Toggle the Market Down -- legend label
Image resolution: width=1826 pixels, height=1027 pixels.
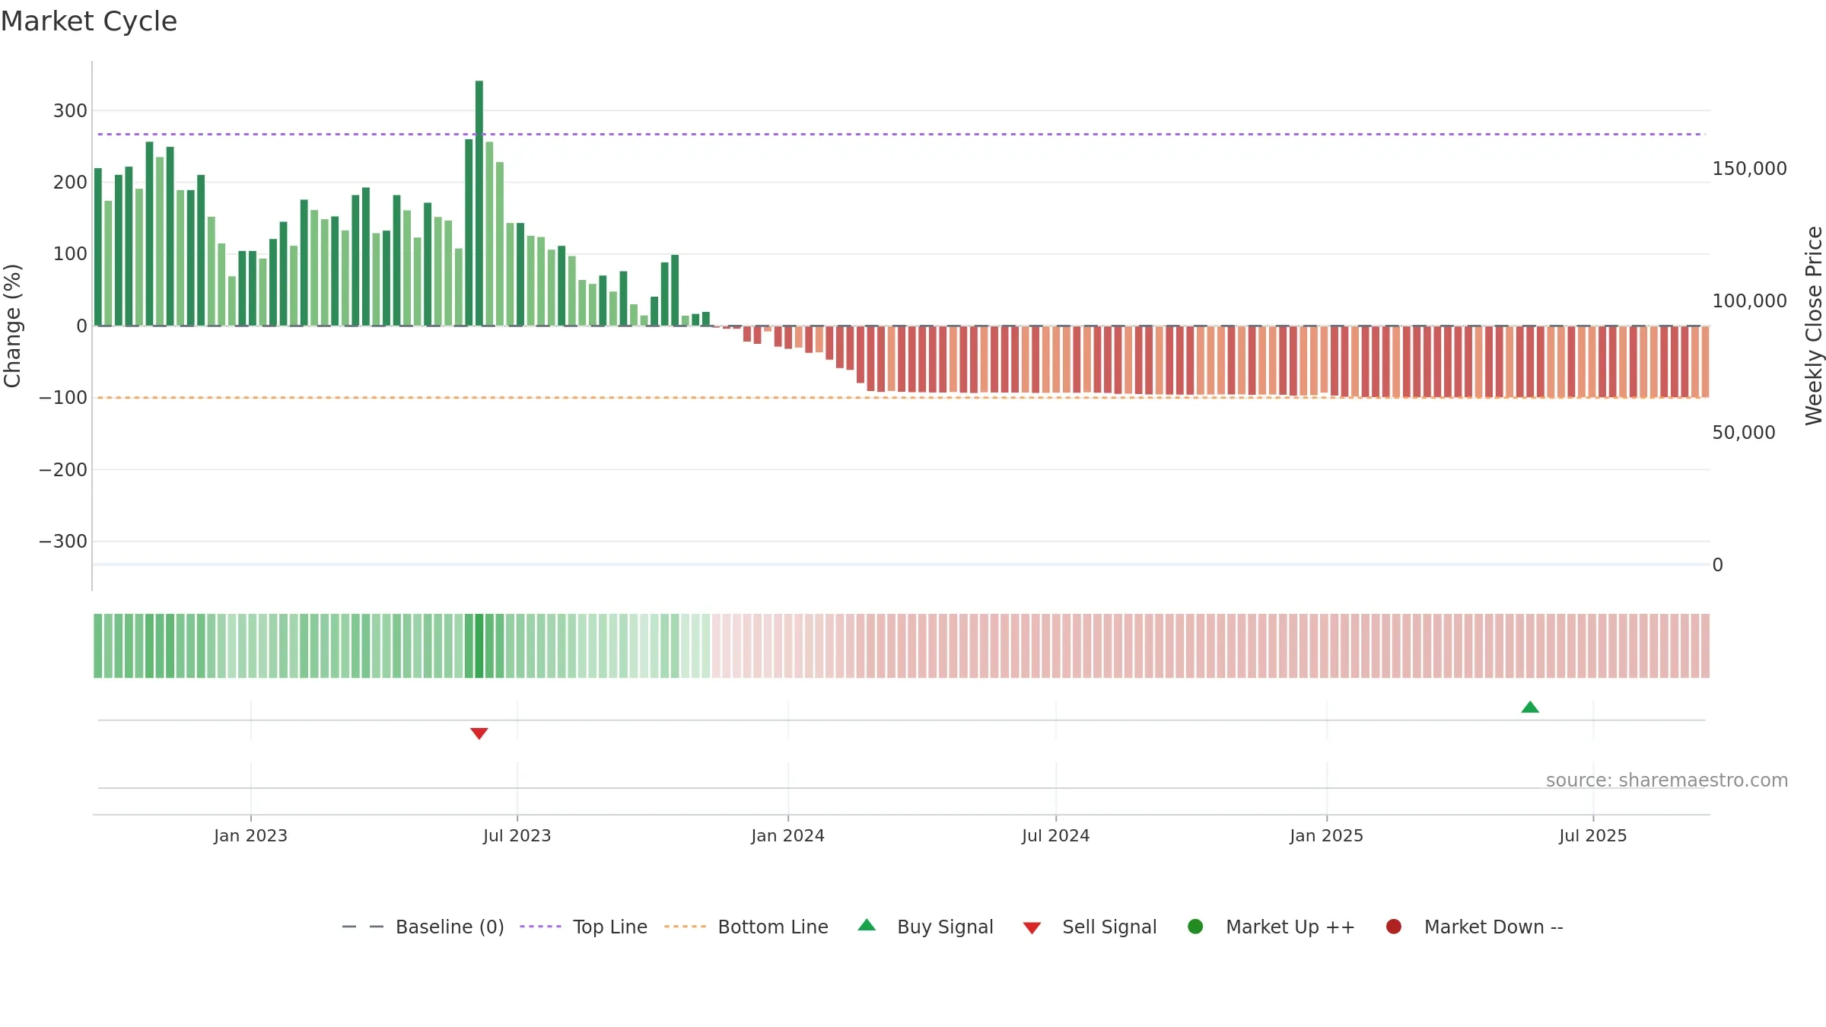(x=1494, y=927)
